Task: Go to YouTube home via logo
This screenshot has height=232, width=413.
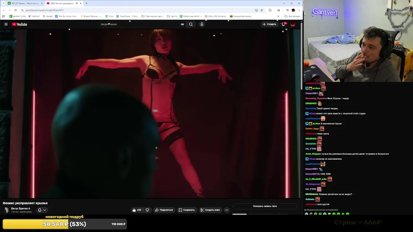Action: (19, 24)
